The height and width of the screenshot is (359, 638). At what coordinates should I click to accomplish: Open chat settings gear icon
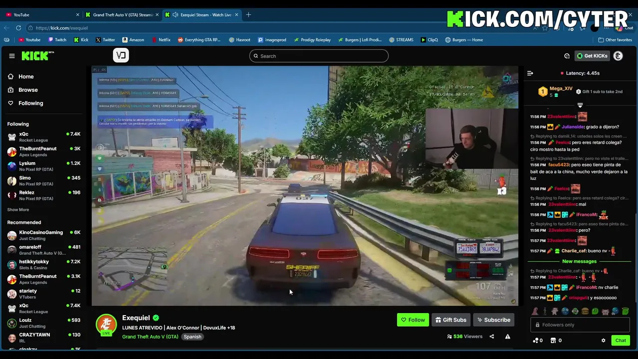603,341
